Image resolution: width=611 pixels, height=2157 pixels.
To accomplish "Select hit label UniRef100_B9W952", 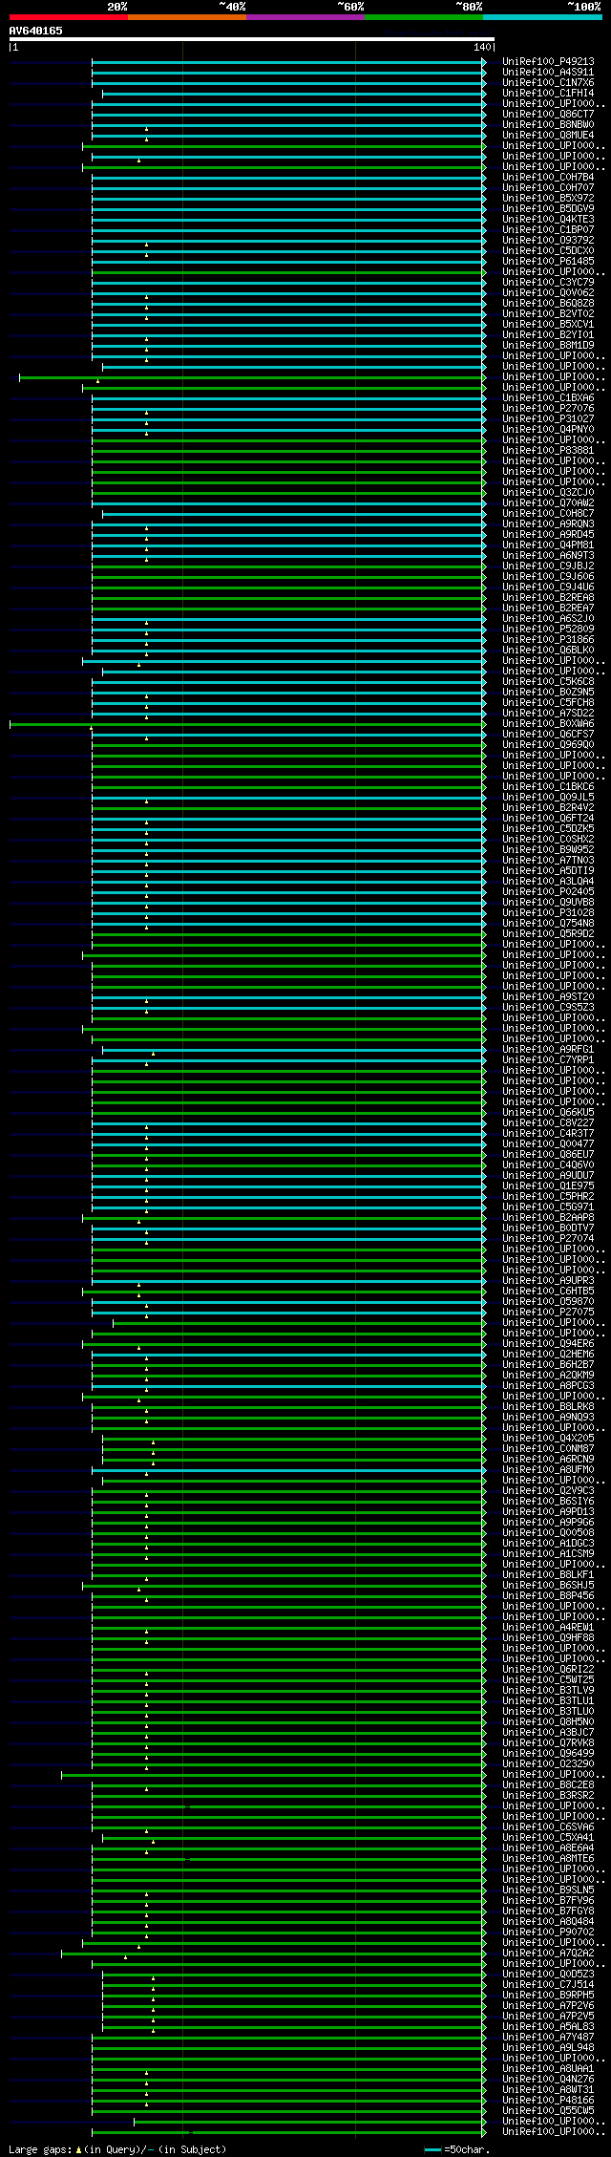I will 548,850.
